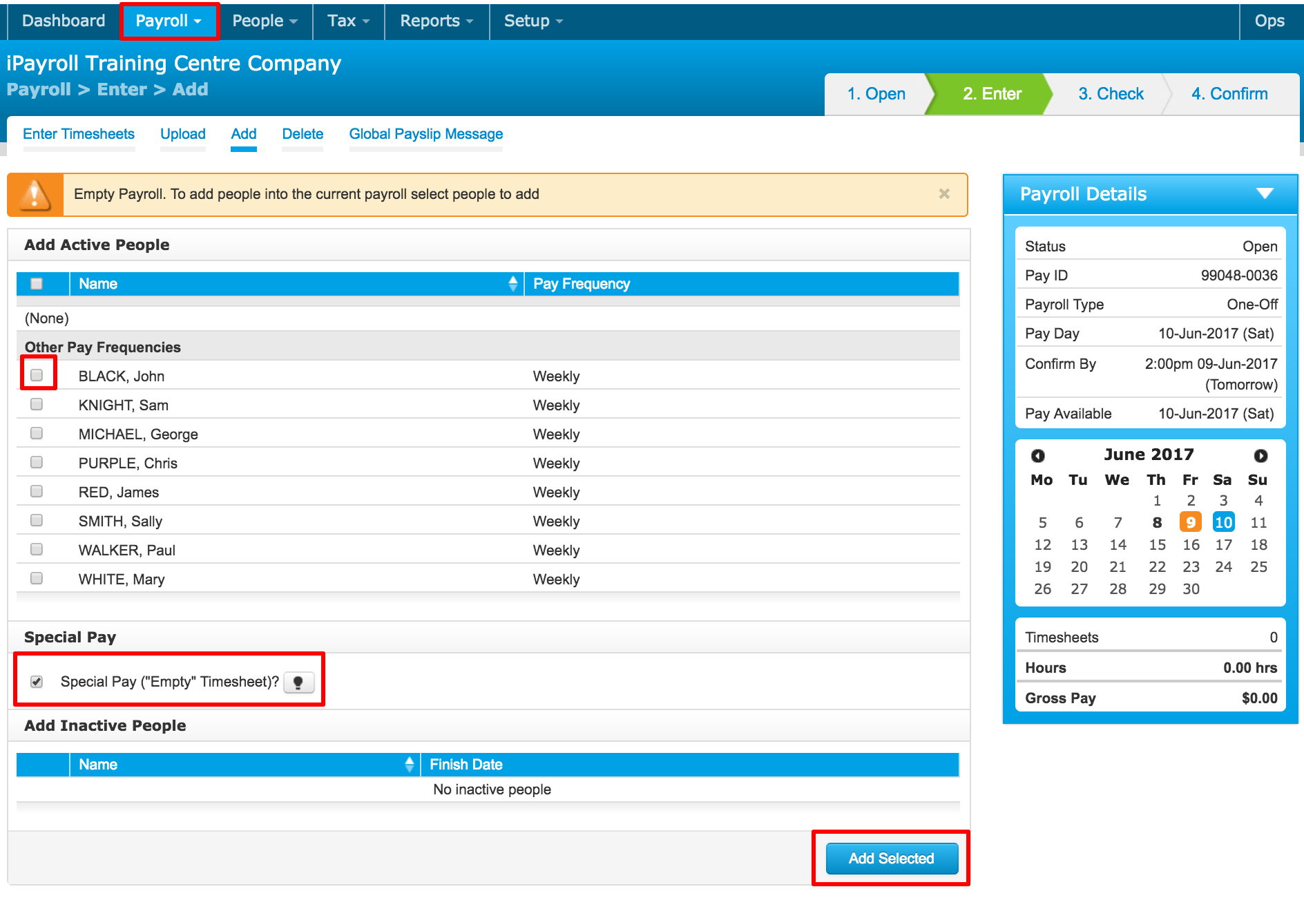Open the Ops menu item
1304x898 pixels.
[x=1269, y=21]
